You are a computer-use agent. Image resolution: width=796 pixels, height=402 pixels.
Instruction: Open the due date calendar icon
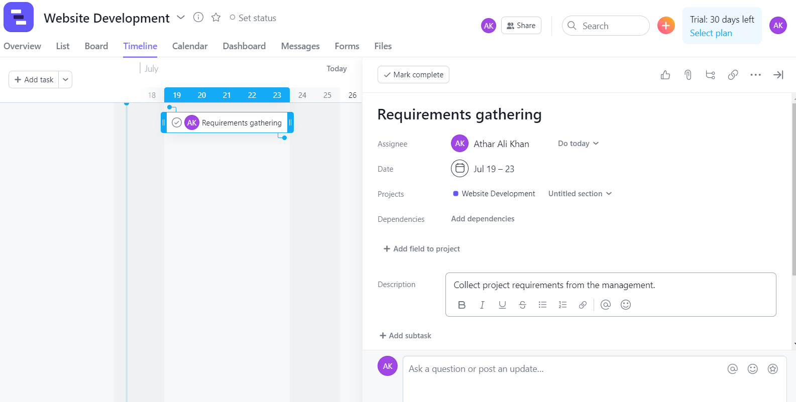[x=460, y=169]
